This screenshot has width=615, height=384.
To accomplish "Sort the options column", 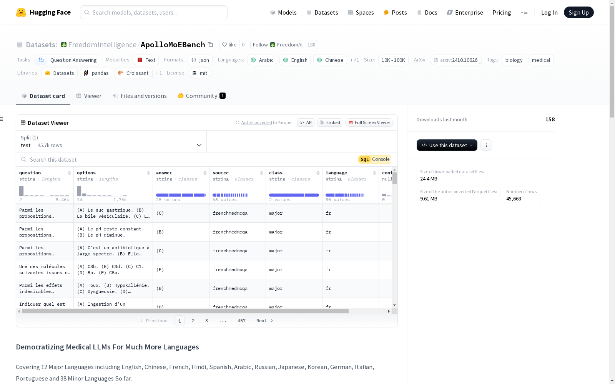I will (148, 173).
